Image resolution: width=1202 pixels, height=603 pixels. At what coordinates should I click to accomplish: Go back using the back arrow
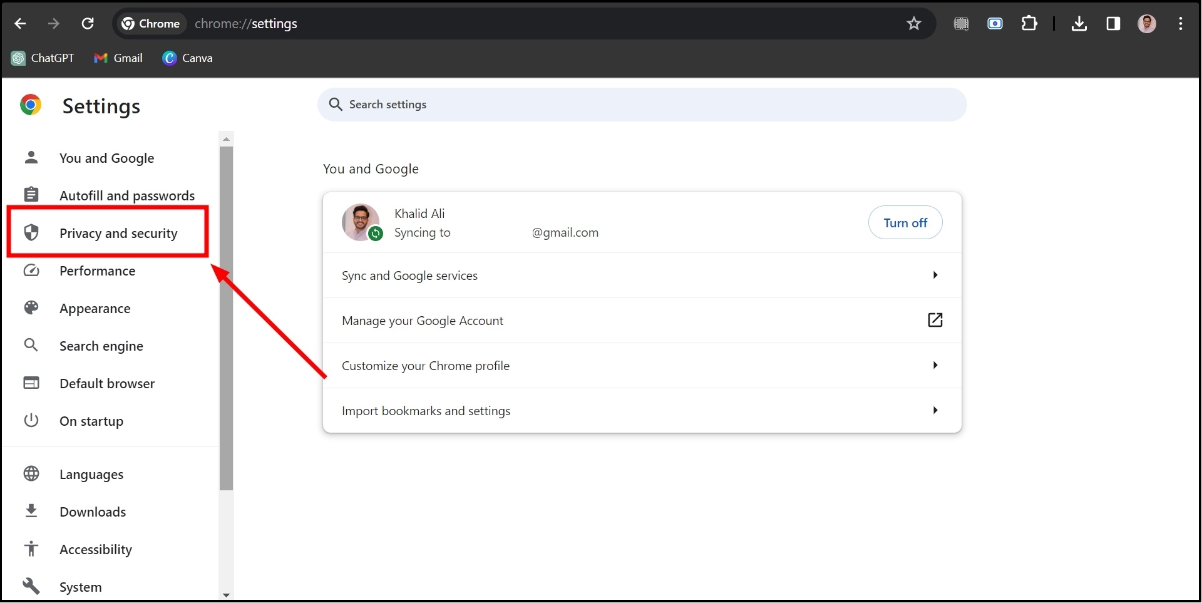(x=20, y=24)
